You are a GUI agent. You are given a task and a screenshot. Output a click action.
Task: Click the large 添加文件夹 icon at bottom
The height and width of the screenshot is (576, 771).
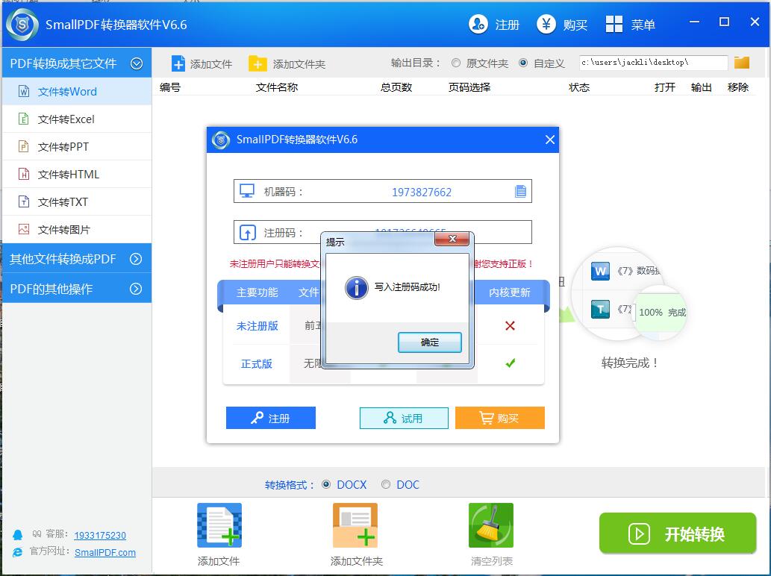point(355,525)
